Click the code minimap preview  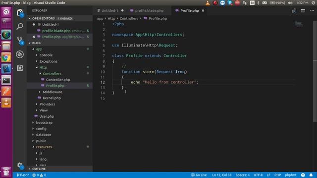[x=299, y=24]
